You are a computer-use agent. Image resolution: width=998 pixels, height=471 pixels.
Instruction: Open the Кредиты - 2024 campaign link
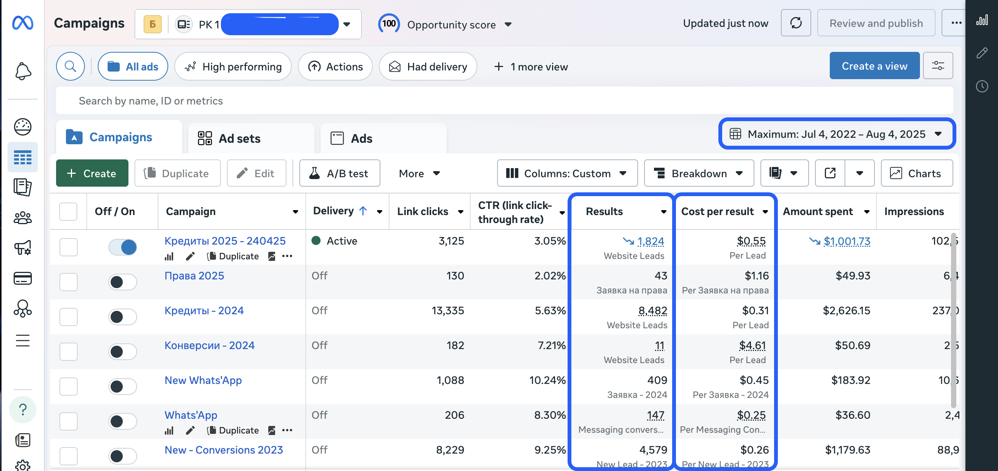click(x=204, y=310)
